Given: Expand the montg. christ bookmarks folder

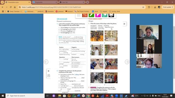Looking at the screenshot, I should pyautogui.click(x=115, y=11).
